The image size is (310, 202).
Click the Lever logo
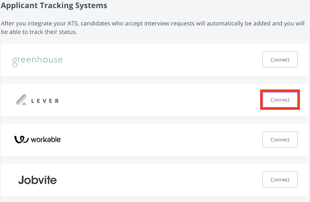click(x=37, y=100)
